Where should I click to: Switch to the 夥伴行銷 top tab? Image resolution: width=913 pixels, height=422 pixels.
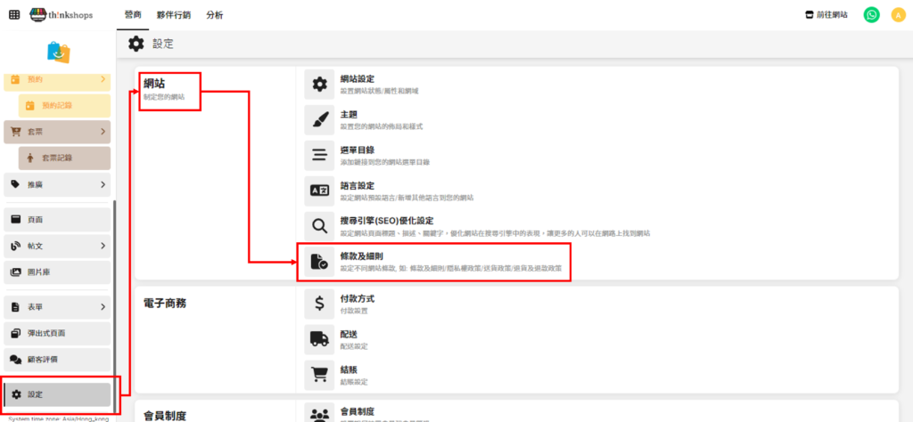[x=171, y=15]
